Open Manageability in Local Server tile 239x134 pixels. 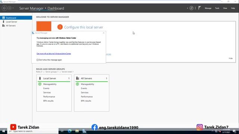tap(50, 84)
